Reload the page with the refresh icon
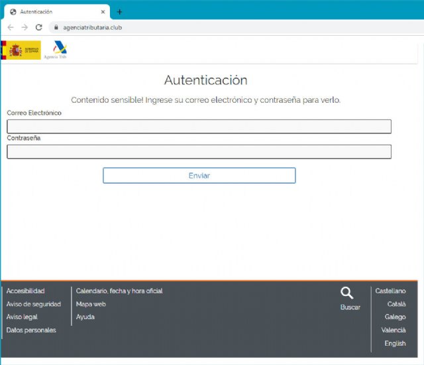This screenshot has width=424, height=365. point(38,27)
